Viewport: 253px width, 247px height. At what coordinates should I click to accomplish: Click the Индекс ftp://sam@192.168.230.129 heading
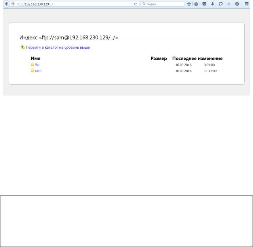(68, 38)
